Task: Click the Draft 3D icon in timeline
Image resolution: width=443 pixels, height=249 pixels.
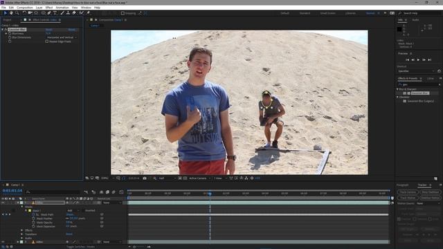Action: (x=93, y=192)
